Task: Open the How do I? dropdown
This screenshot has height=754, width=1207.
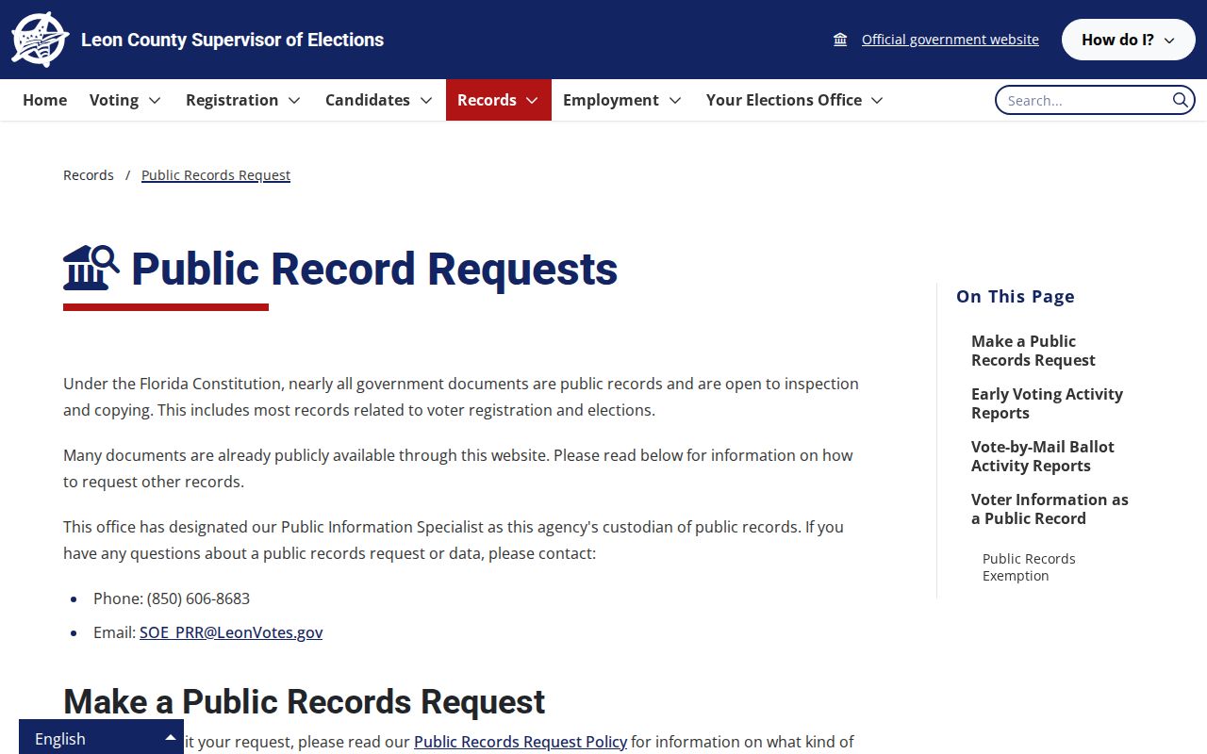Action: pyautogui.click(x=1128, y=40)
